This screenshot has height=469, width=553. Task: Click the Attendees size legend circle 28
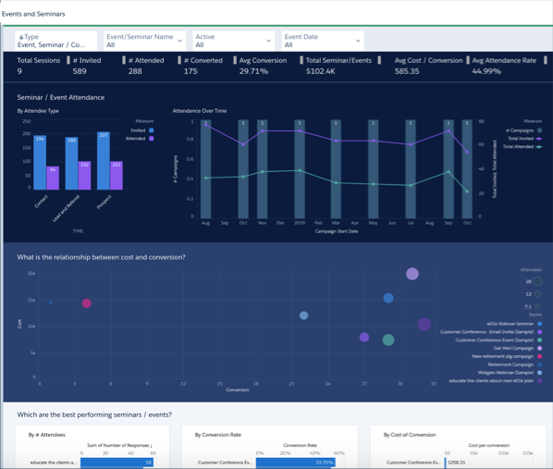coord(537,281)
